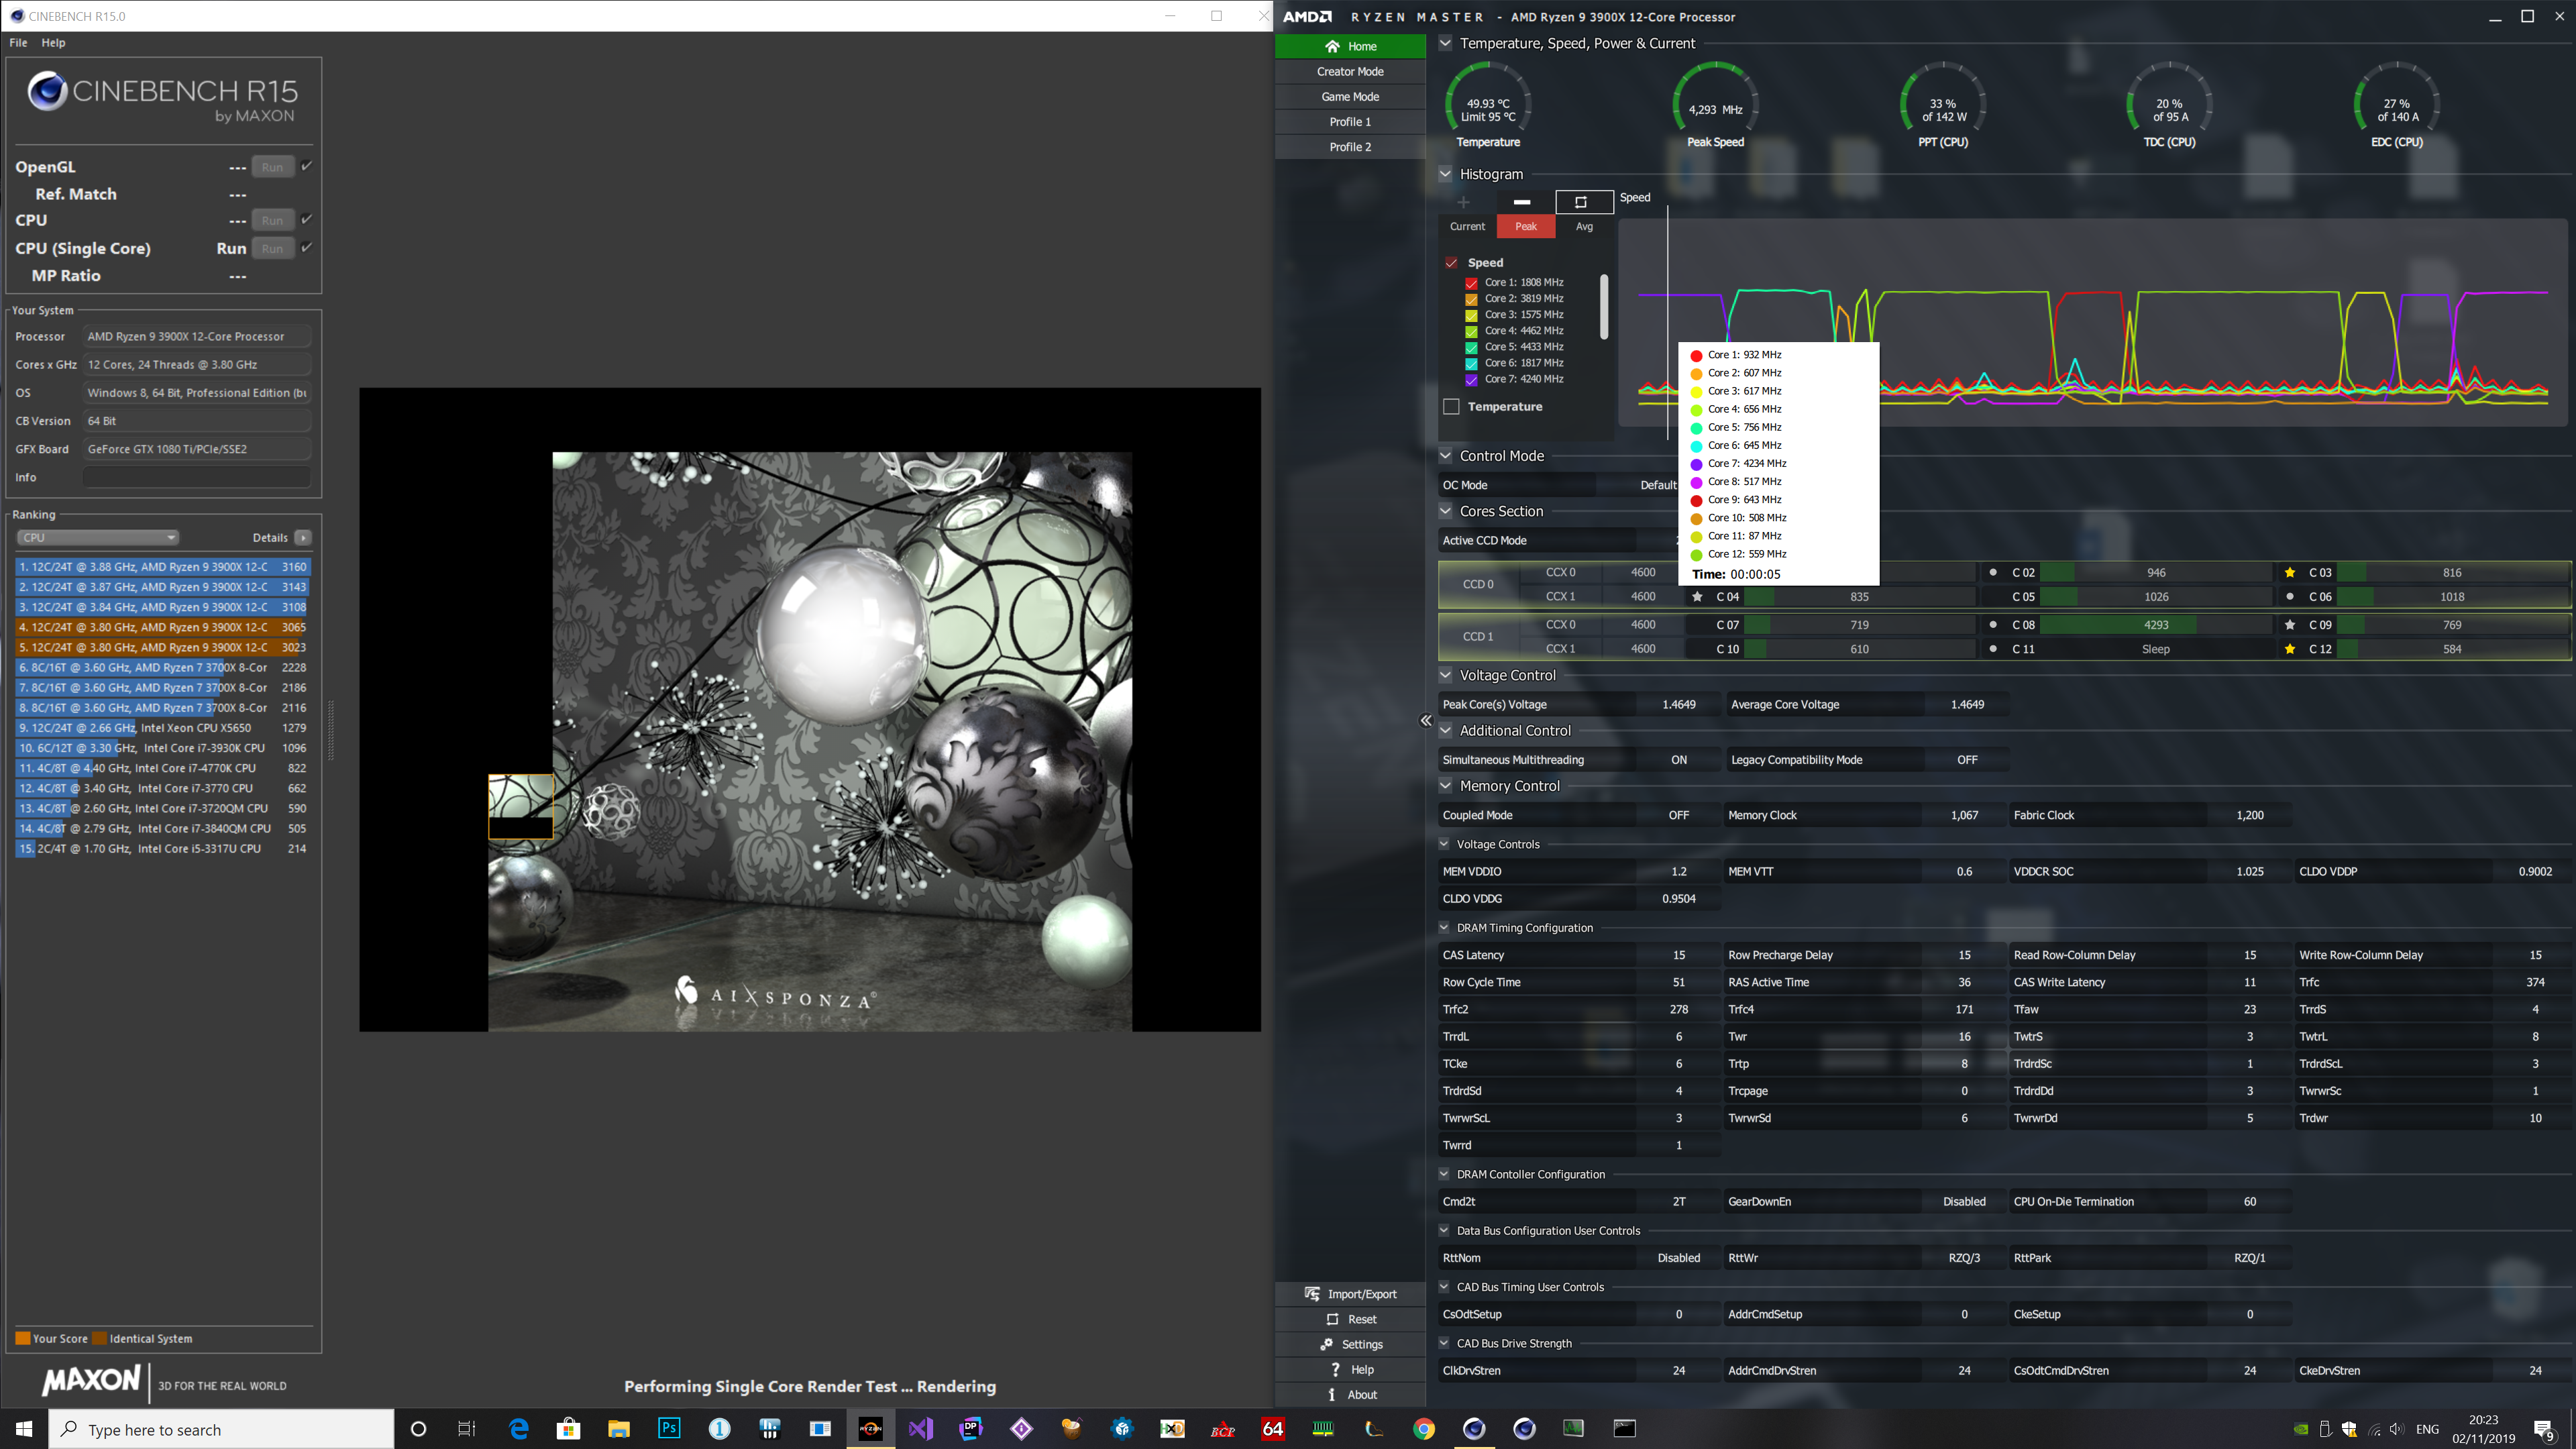Select Game Mode profile
Screen dimensions: 2576x1449
tap(1350, 97)
